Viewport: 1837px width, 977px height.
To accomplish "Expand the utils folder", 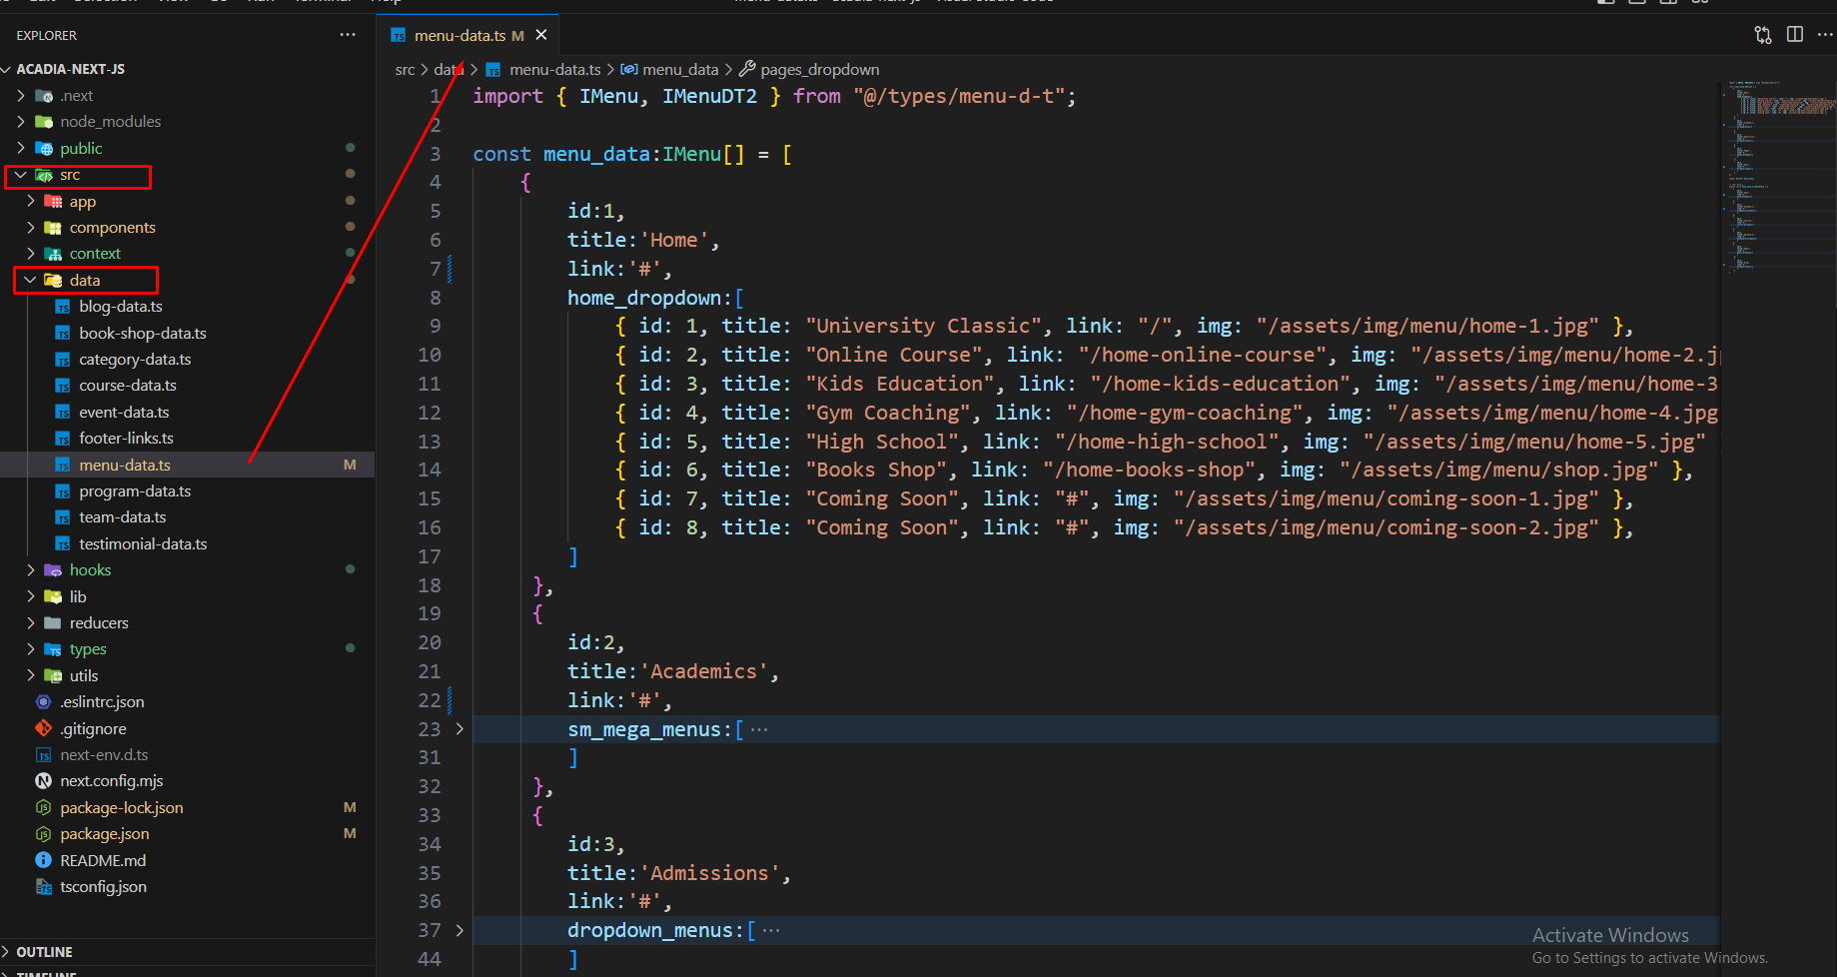I will [x=31, y=675].
